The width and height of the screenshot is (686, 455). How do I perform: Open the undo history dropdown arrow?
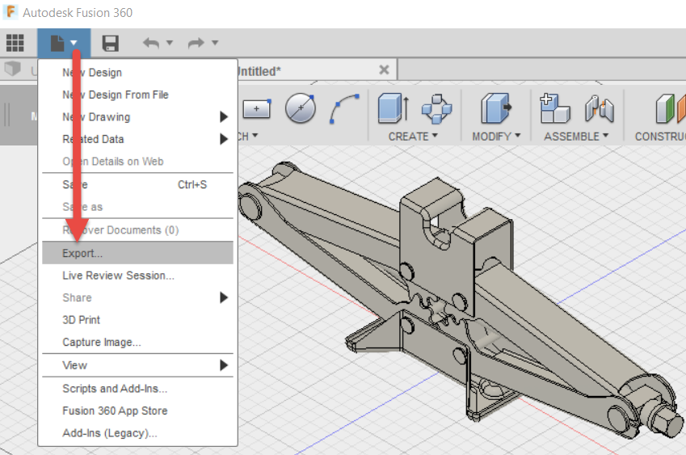click(170, 43)
